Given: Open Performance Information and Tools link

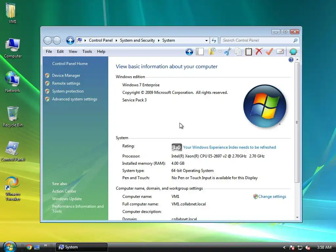Looking at the screenshot, I should (78, 209).
